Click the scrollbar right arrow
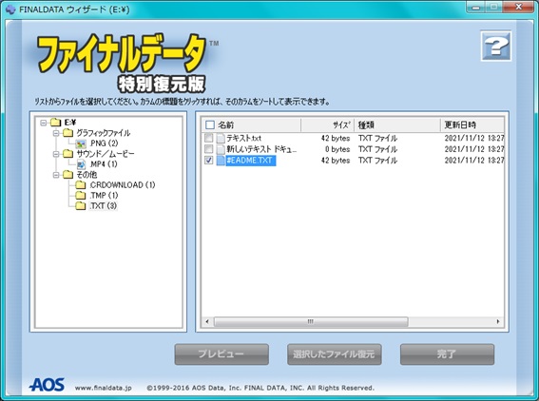This screenshot has width=539, height=401. (498, 321)
